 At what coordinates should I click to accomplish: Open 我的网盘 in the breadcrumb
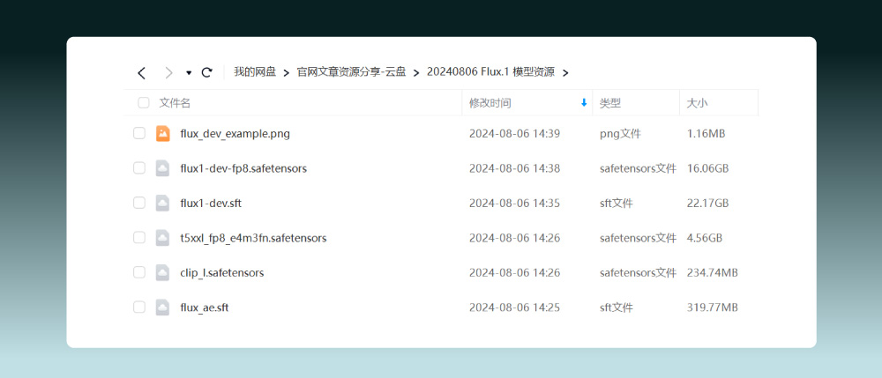click(255, 72)
